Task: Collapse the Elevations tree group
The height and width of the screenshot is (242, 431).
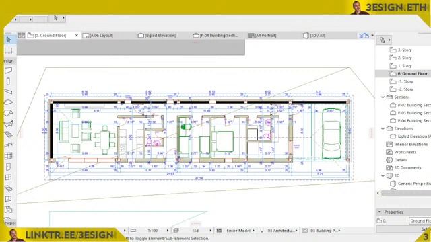Action: pyautogui.click(x=383, y=128)
